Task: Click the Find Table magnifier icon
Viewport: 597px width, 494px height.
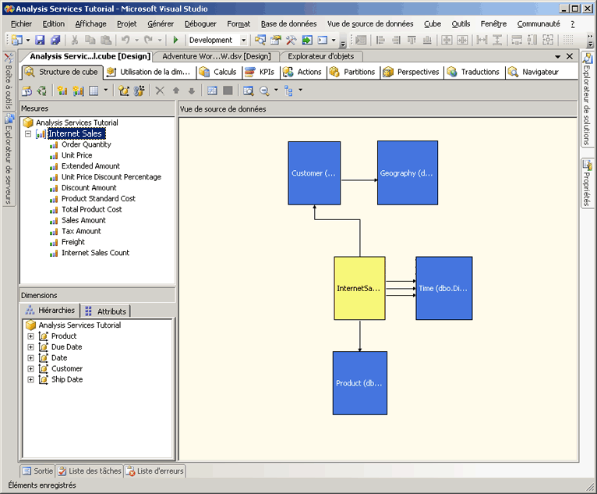Action: tap(249, 91)
